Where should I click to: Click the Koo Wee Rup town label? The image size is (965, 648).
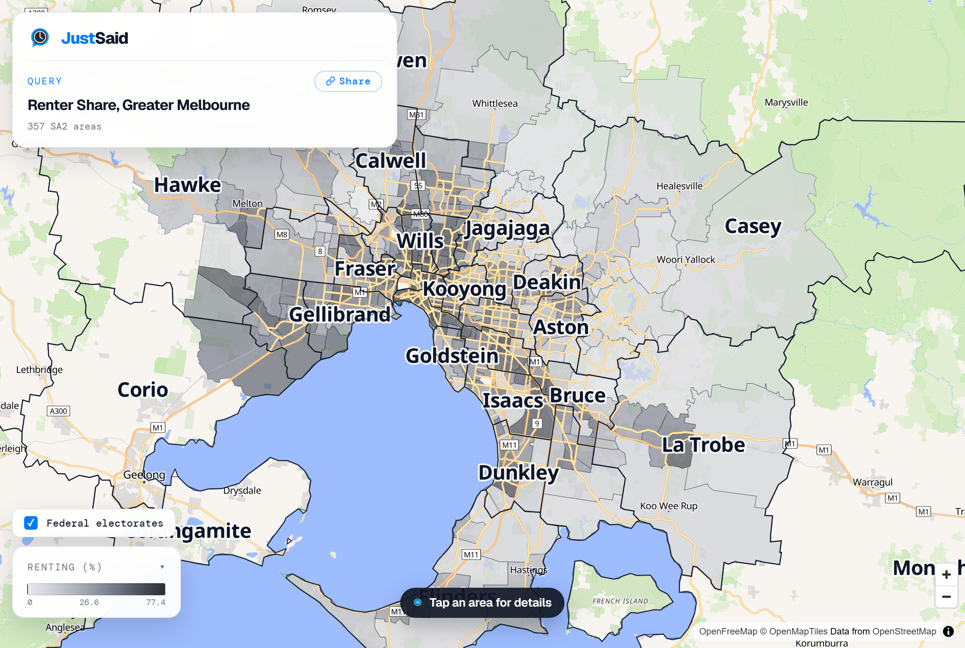tap(668, 506)
